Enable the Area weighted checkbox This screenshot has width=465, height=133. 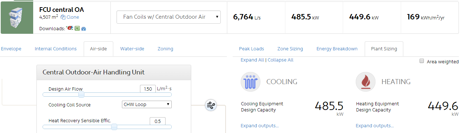(422, 61)
